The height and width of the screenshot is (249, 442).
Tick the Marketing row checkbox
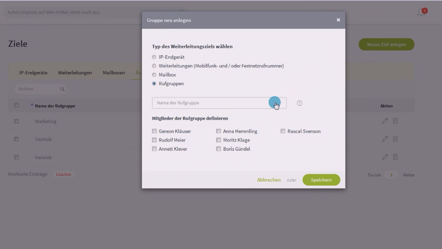17,121
